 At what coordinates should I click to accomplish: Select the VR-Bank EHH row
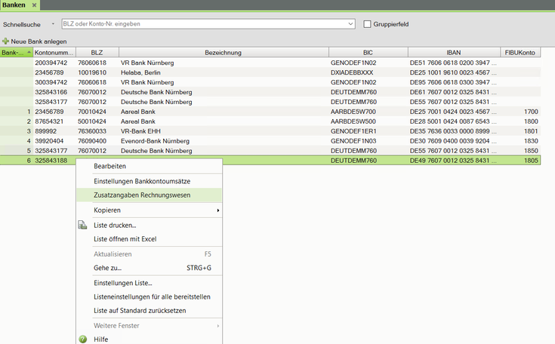click(270, 131)
